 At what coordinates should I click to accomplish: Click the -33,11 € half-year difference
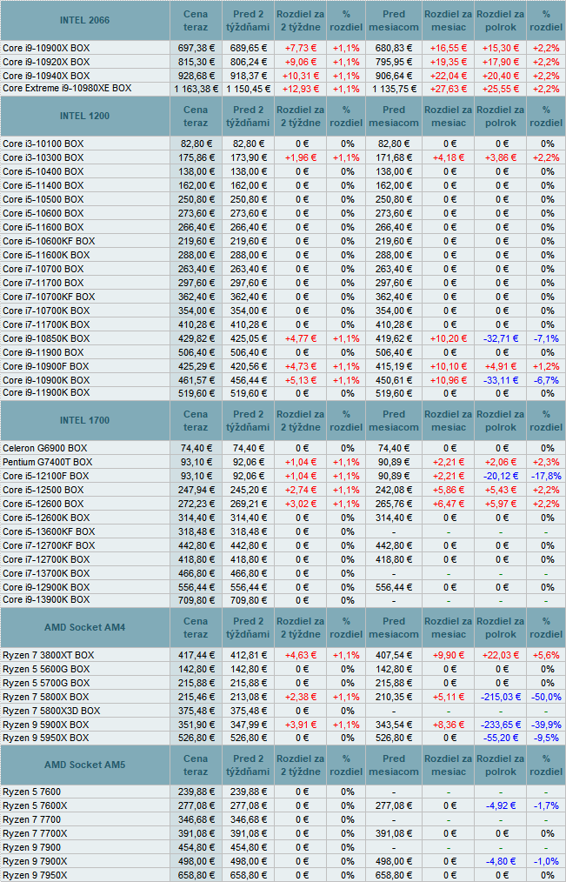[x=500, y=380]
